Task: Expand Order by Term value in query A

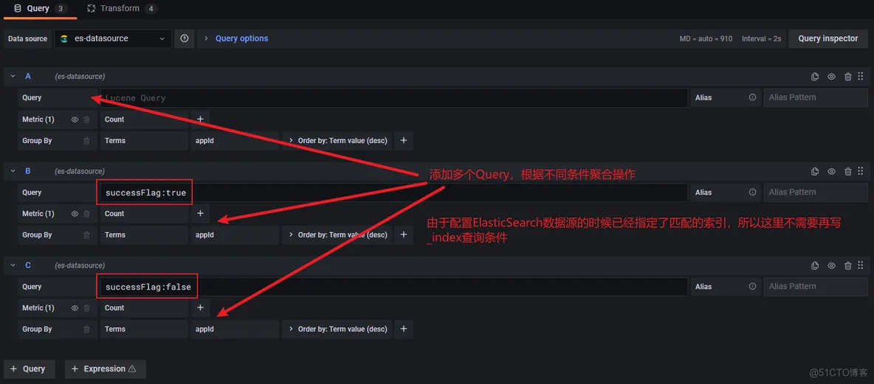Action: 337,141
